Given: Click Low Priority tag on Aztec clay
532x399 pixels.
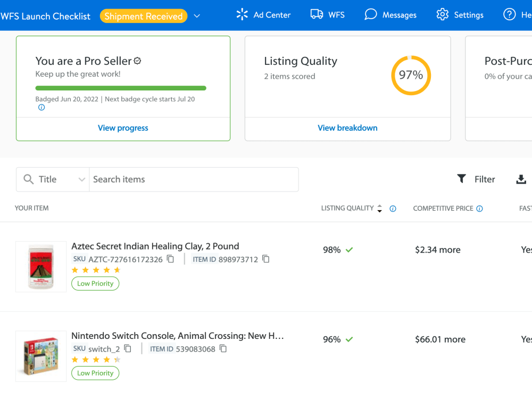Looking at the screenshot, I should tap(95, 284).
